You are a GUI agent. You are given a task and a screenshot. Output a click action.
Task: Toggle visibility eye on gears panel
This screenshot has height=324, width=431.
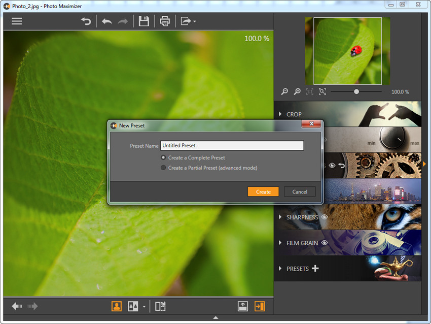(x=332, y=166)
